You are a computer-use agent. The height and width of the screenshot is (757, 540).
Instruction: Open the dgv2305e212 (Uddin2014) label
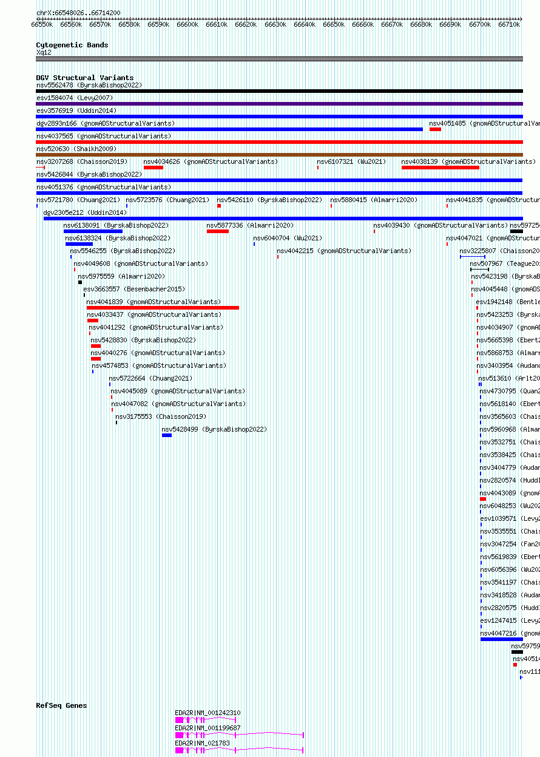85,212
